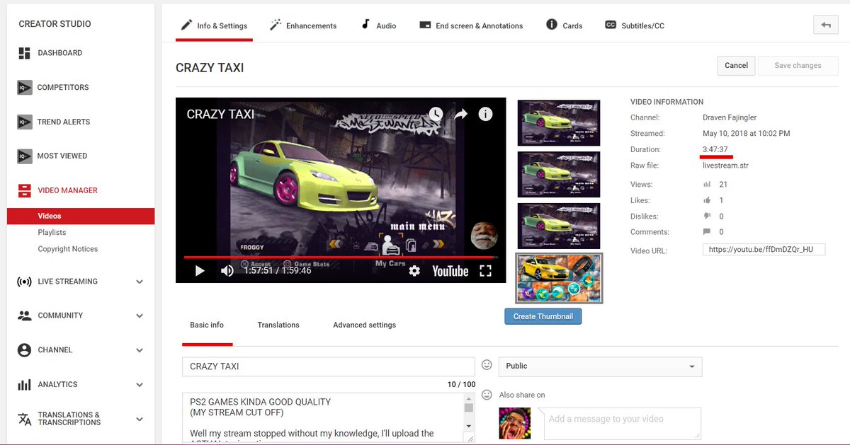This screenshot has height=445, width=850.
Task: Expand the Live Streaming menu
Action: pos(140,282)
